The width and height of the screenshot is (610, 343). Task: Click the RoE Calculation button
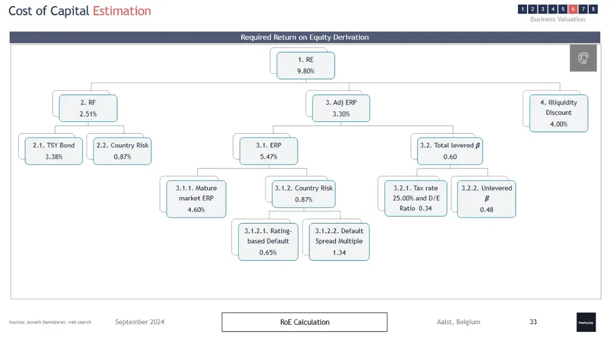click(x=304, y=322)
